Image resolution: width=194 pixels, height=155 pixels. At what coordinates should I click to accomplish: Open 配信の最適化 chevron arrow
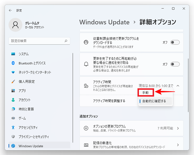coord(178,145)
